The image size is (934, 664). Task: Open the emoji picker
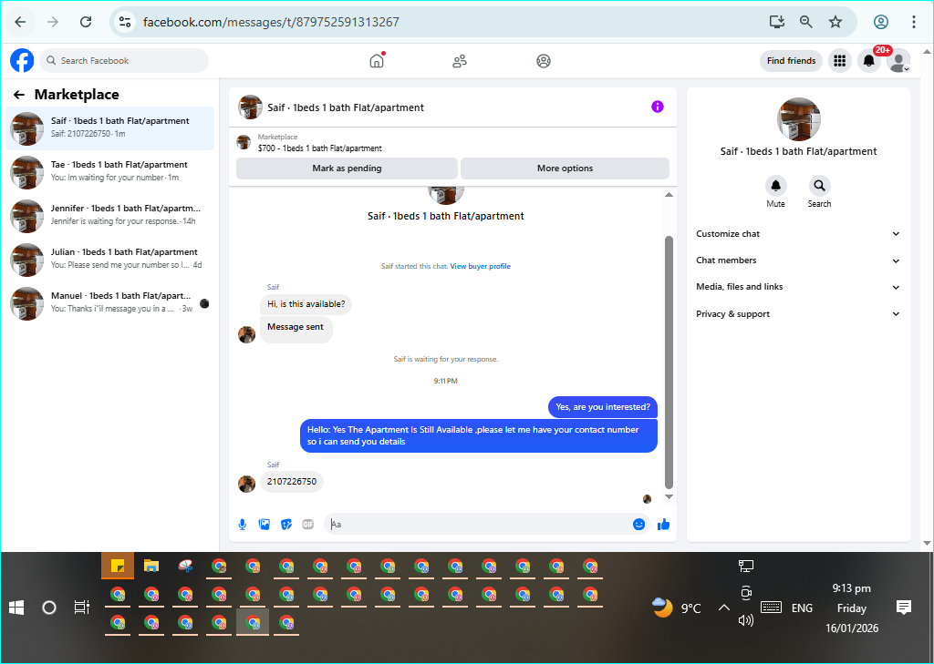pos(638,524)
